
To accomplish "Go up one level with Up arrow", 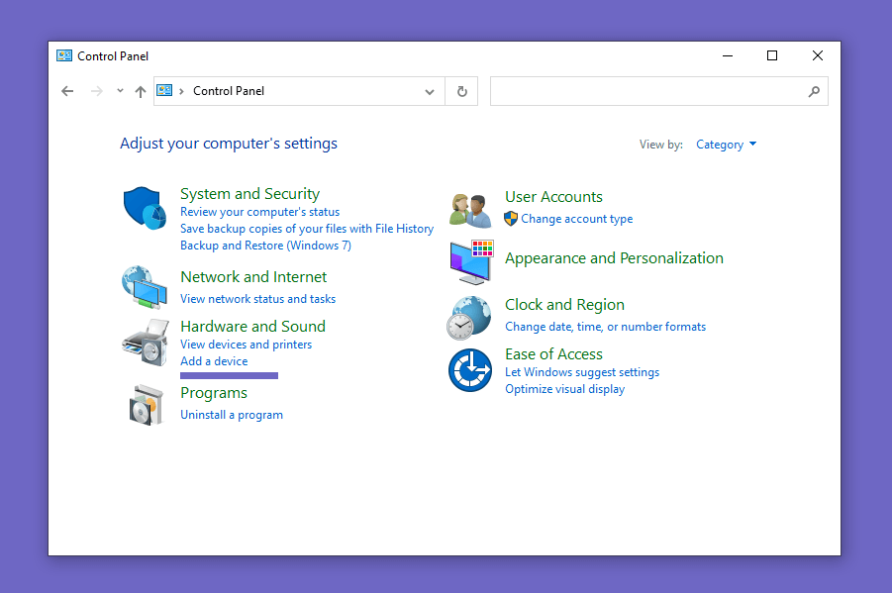I will (141, 91).
